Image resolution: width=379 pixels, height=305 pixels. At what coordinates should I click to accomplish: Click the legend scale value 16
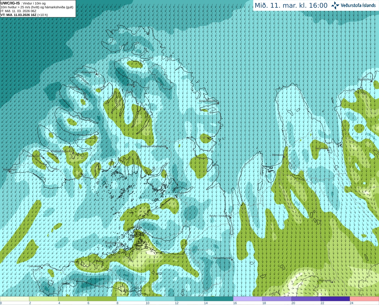tap(235, 303)
